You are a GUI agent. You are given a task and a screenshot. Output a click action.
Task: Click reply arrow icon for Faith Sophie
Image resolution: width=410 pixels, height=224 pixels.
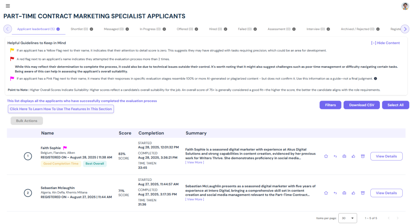point(335,156)
